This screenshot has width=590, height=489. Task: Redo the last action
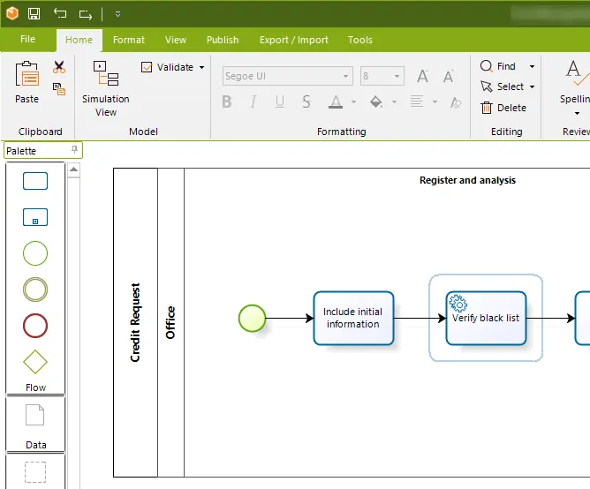tap(86, 14)
